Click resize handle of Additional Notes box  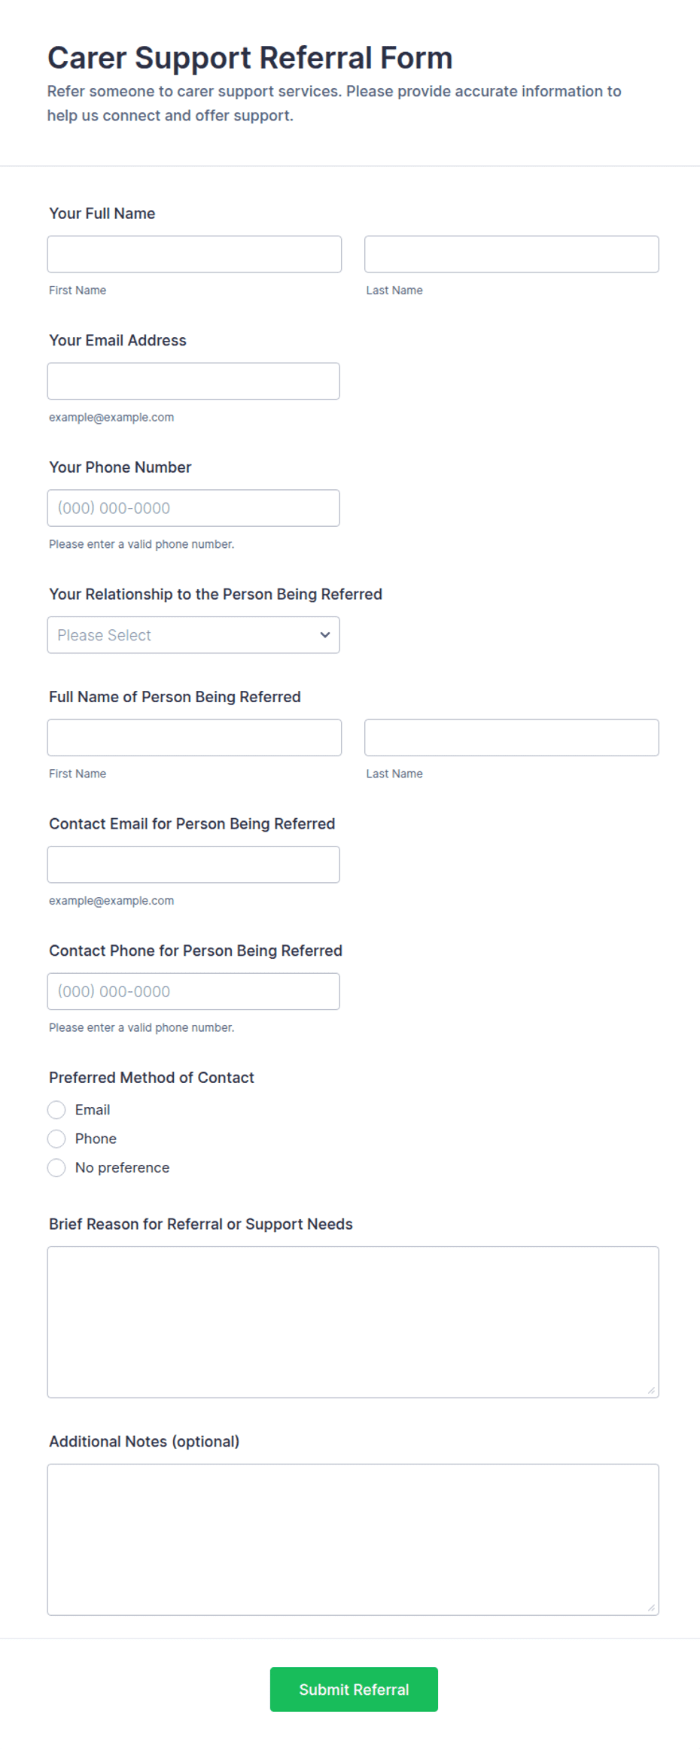click(651, 1608)
